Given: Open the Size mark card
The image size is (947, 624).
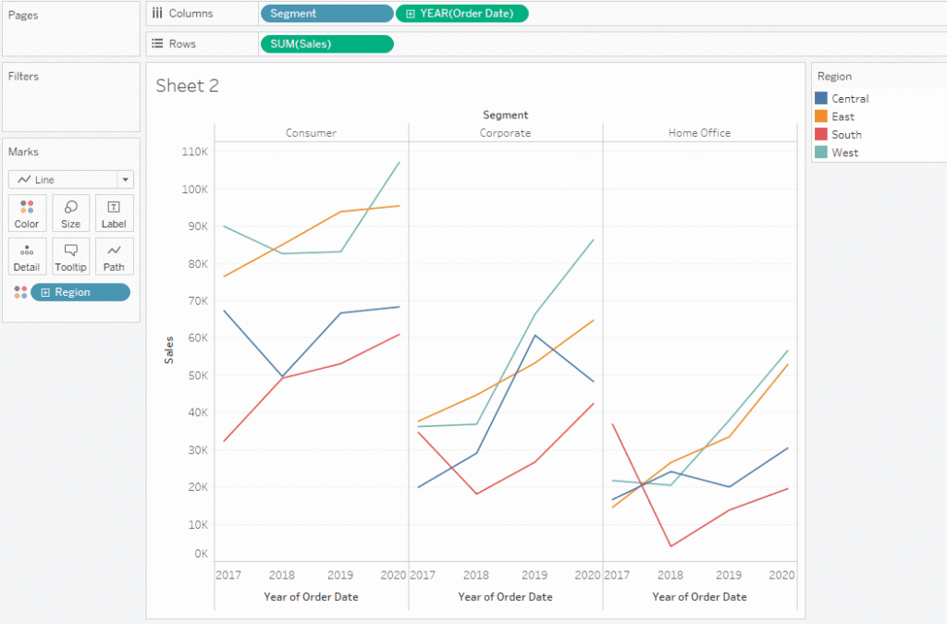Looking at the screenshot, I should pyautogui.click(x=70, y=213).
